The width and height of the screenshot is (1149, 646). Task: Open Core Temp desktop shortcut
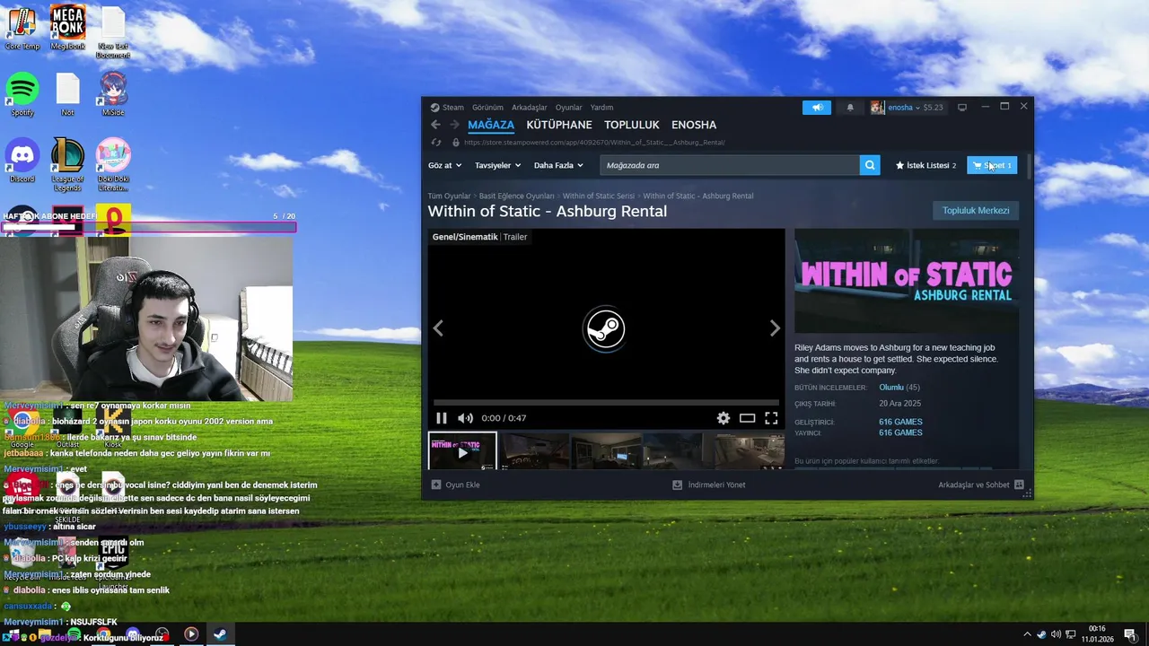[x=22, y=28]
